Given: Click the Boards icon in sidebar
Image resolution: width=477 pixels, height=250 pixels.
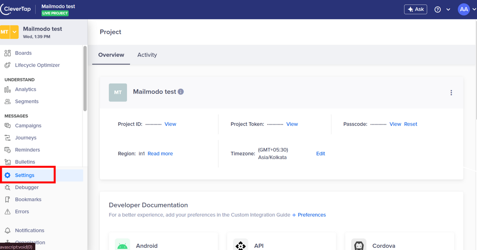Looking at the screenshot, I should [7, 53].
